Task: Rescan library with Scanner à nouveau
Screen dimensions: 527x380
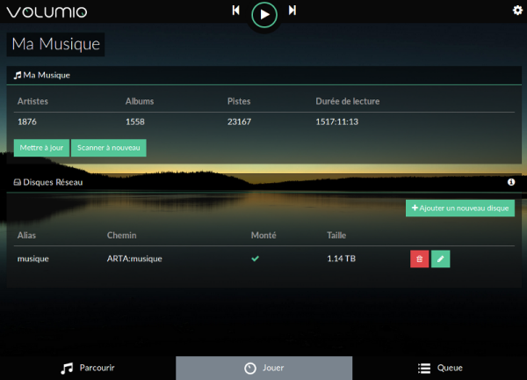Action: click(109, 148)
